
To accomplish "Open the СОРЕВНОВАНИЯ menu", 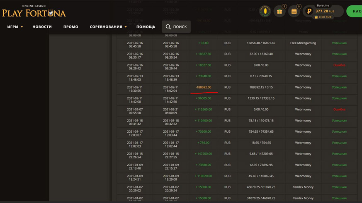I will point(106,27).
